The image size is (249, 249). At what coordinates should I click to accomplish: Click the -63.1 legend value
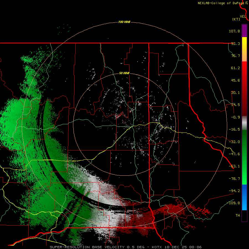(234, 166)
